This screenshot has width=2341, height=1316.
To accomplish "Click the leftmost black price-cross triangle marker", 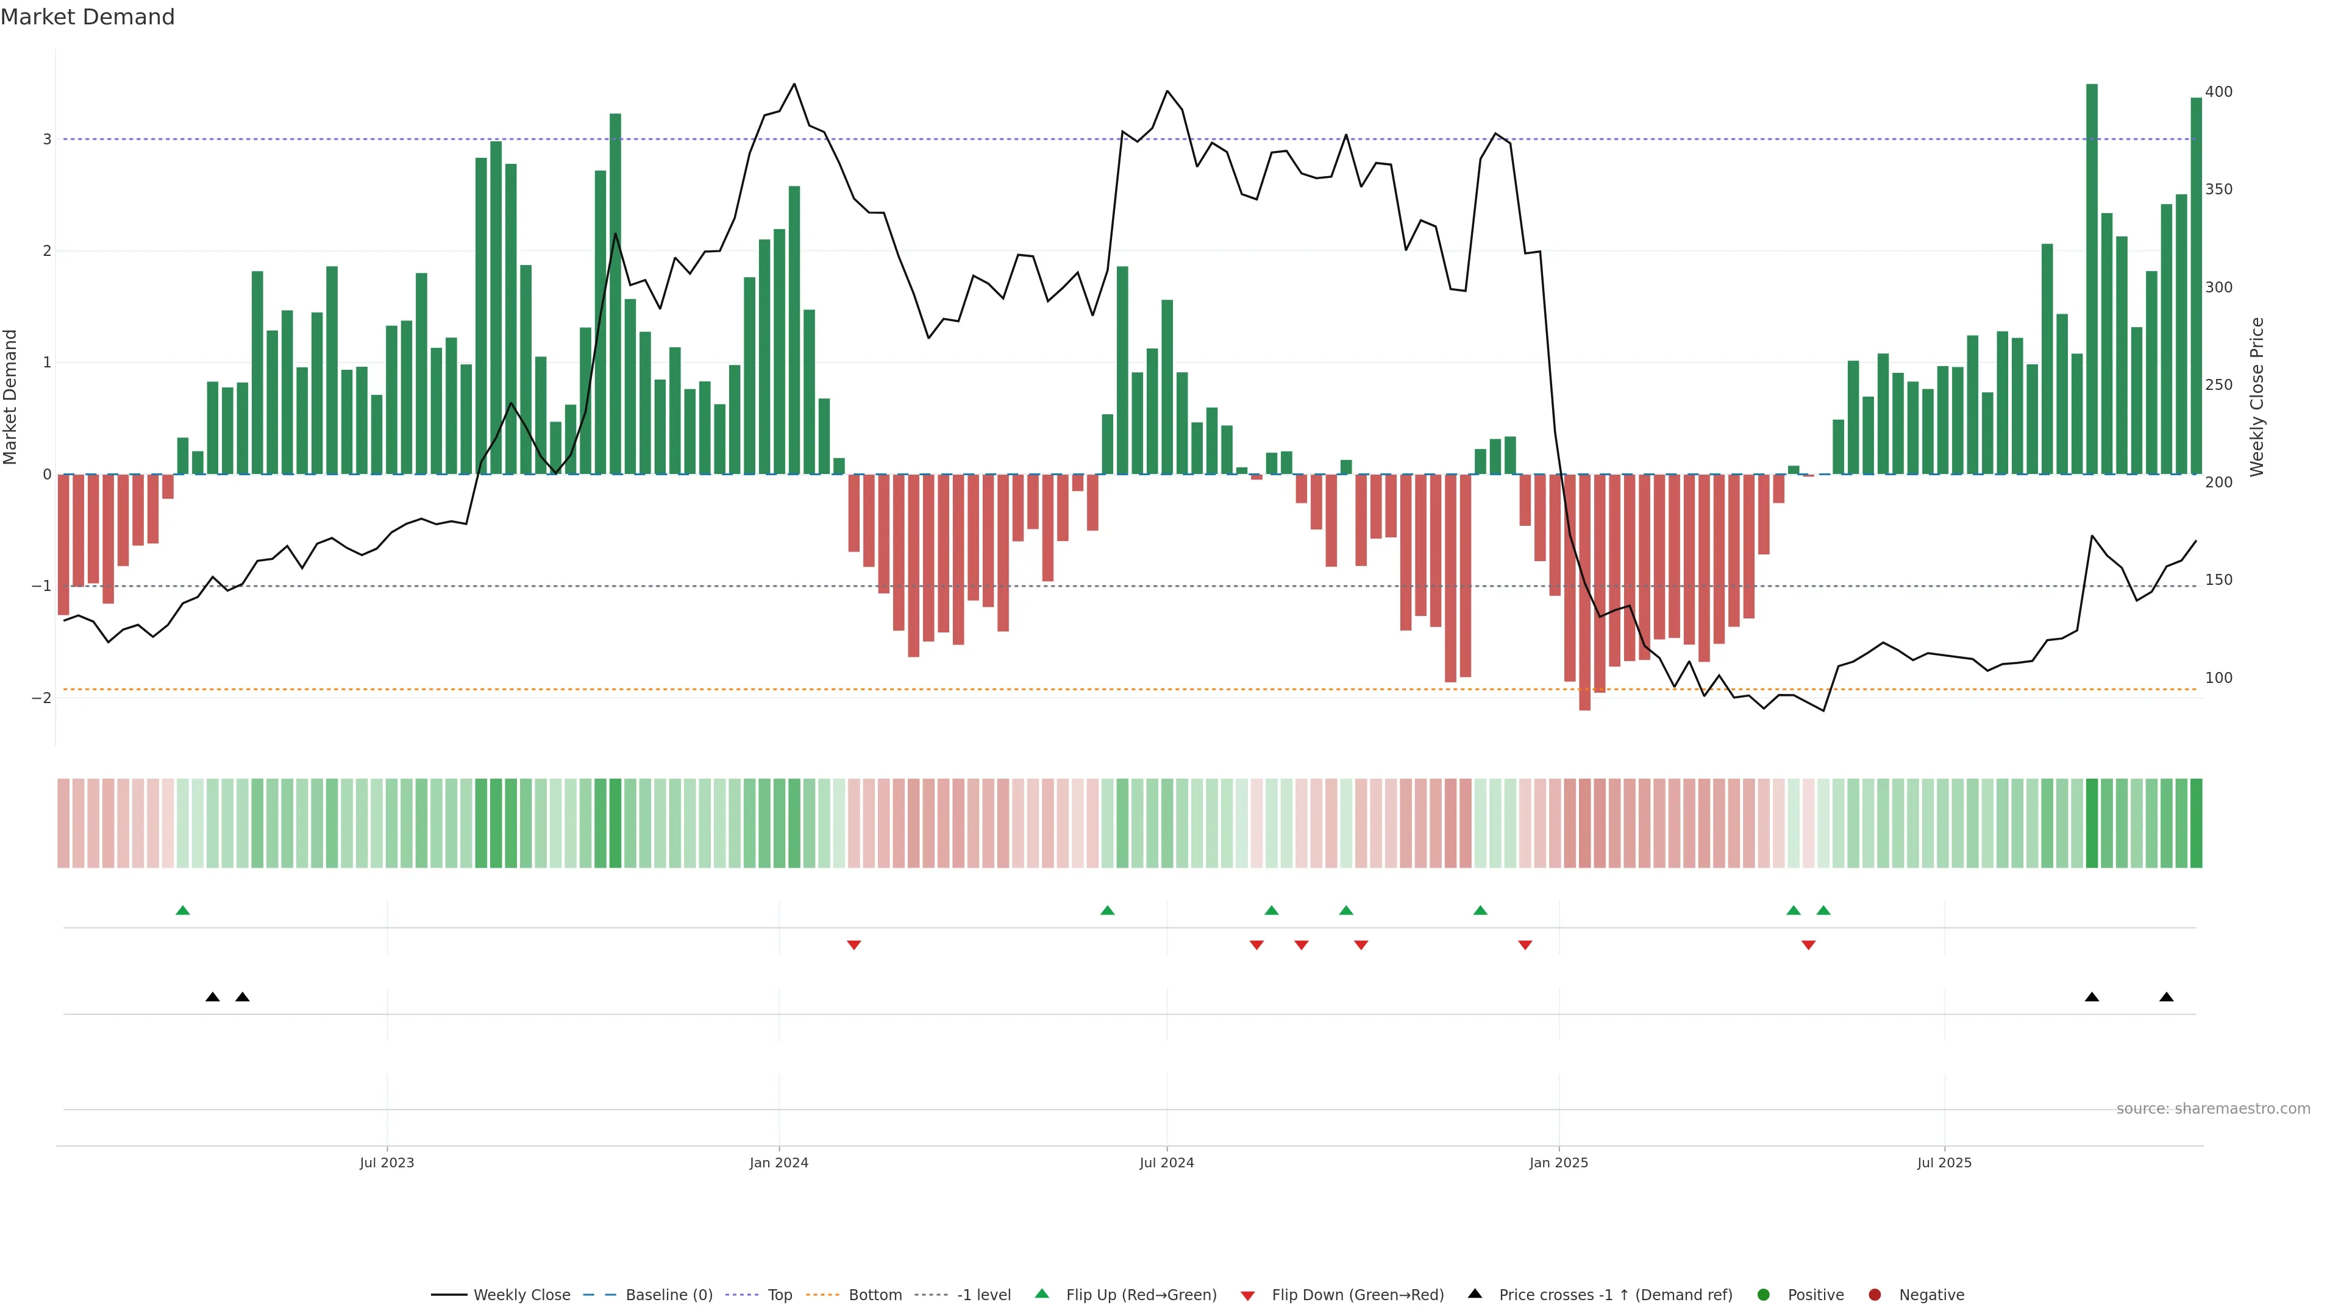I will tap(213, 997).
